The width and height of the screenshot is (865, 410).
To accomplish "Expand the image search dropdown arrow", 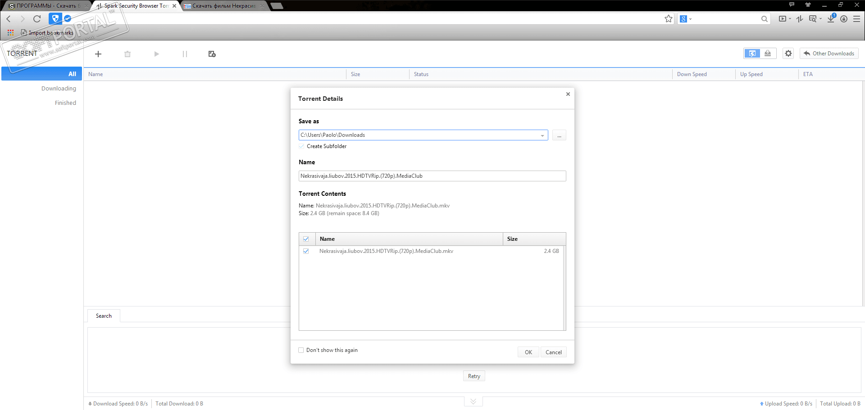I will pyautogui.click(x=820, y=19).
